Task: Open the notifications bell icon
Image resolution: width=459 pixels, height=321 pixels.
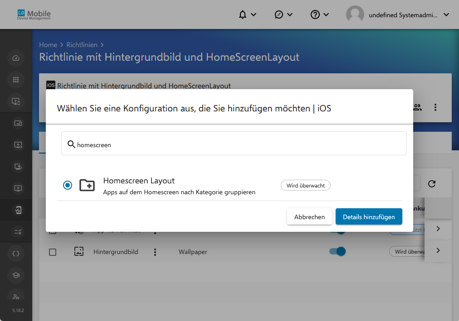Action: coord(243,14)
